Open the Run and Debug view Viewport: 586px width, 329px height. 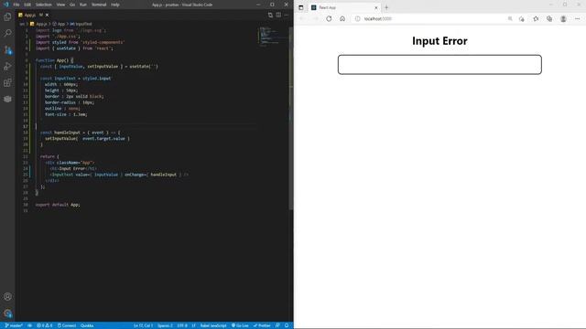tap(7, 67)
